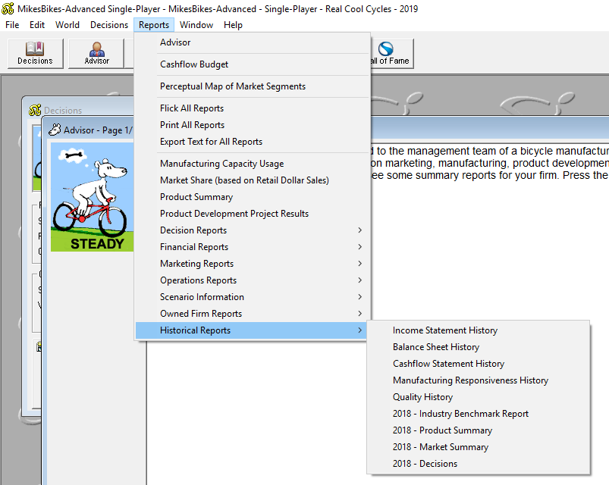Select 2018 - Industry Benchmark Report
The height and width of the screenshot is (485, 609).
pos(460,414)
